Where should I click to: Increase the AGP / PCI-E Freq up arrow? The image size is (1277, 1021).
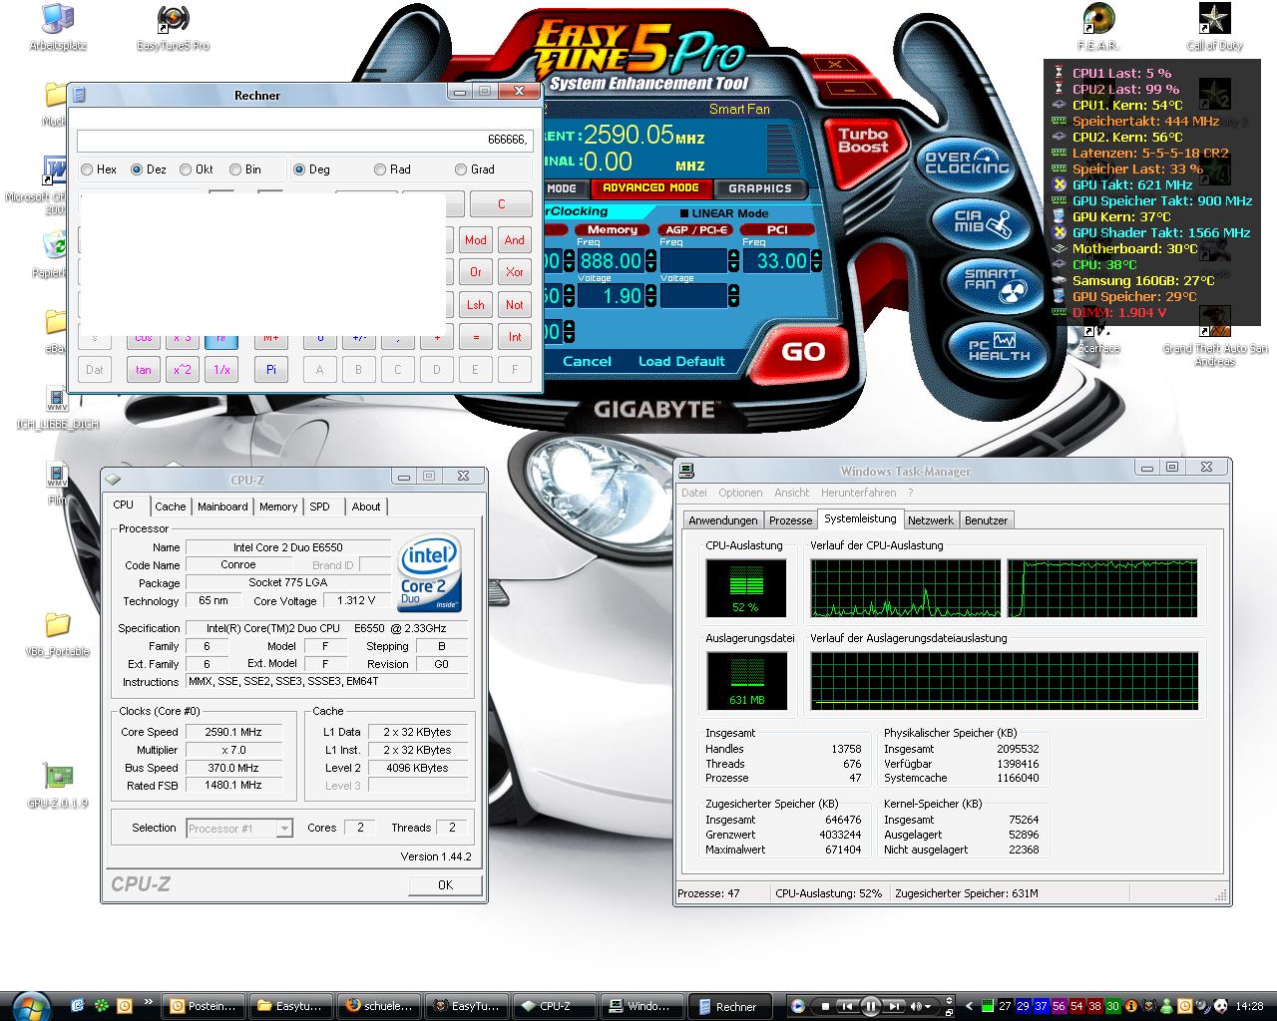coord(734,255)
